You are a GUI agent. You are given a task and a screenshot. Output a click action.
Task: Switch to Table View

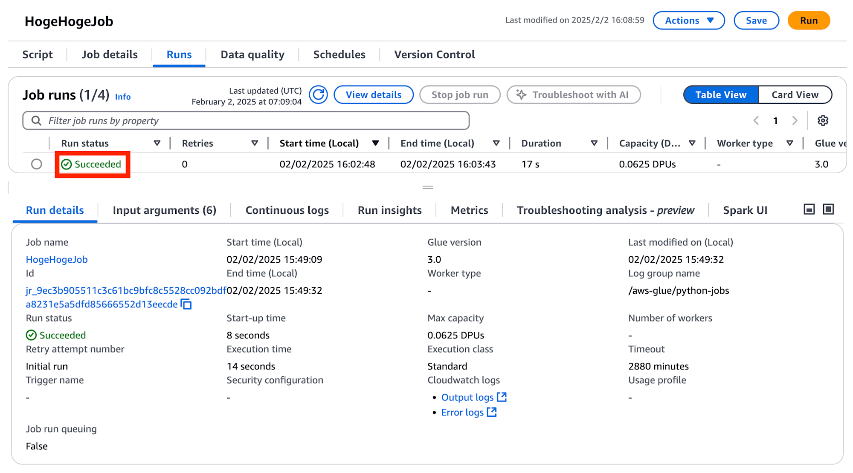(x=721, y=95)
